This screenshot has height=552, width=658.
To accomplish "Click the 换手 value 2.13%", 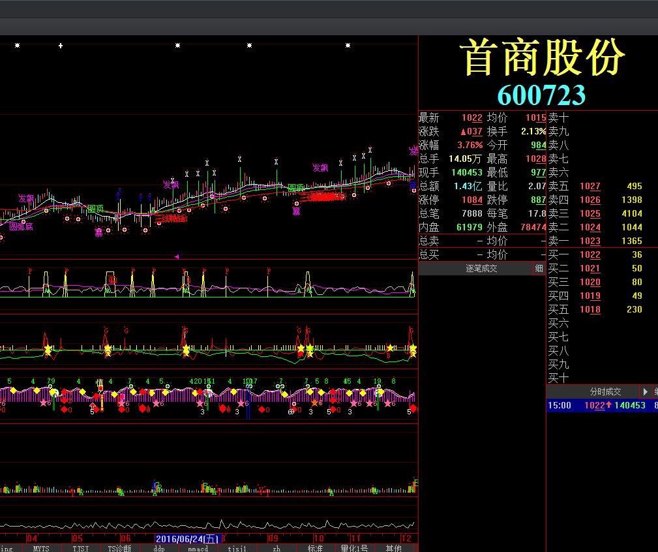I will 533,131.
